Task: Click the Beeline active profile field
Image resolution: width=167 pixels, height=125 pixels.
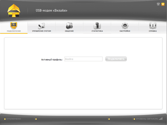Action: click(83, 59)
